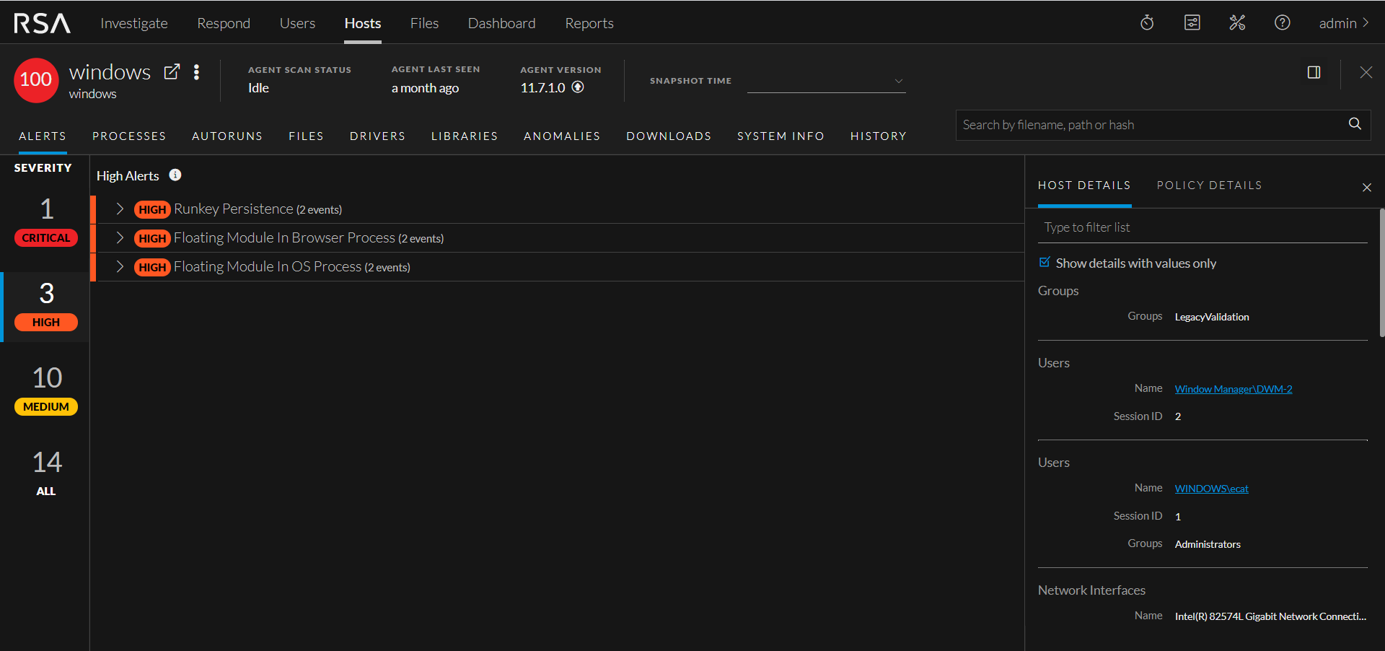Click the search magnifier icon

pyautogui.click(x=1355, y=124)
